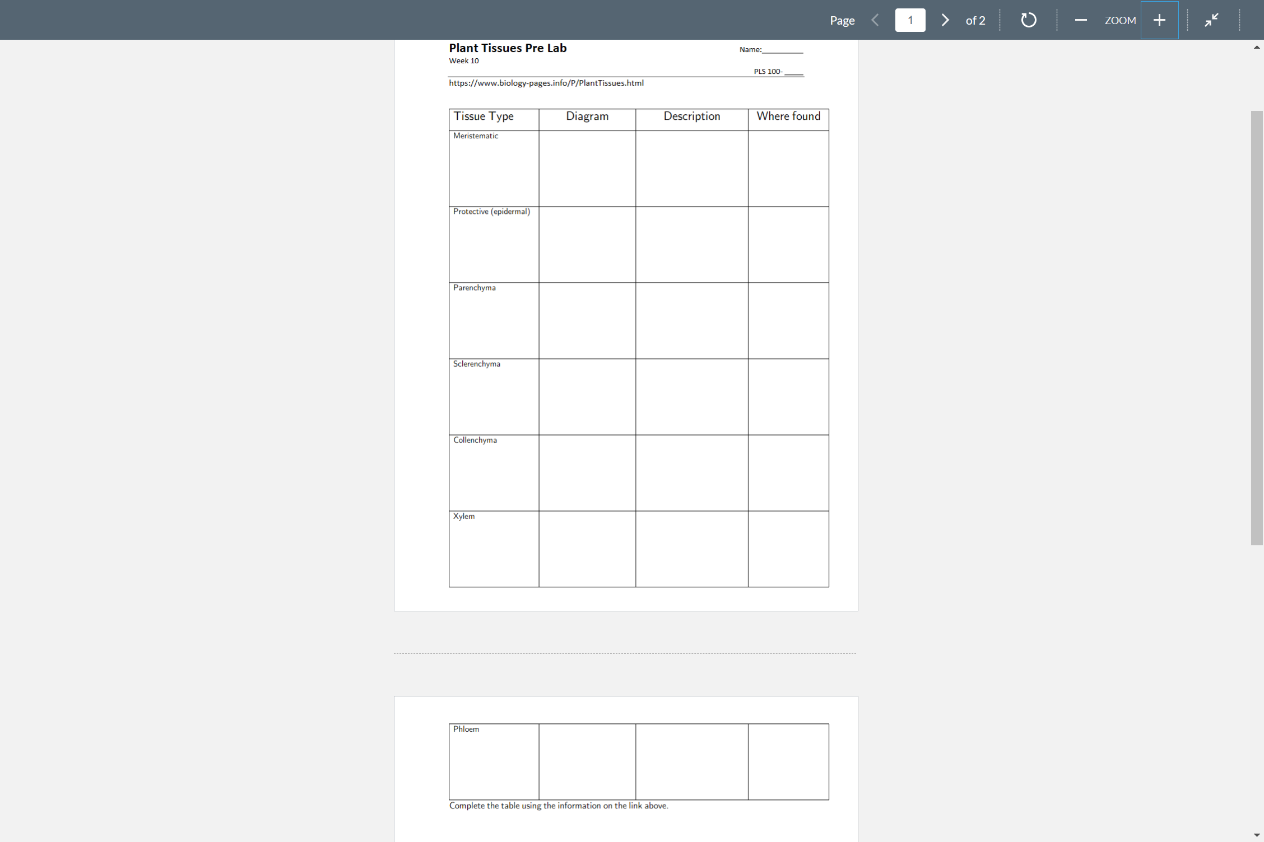Click the 'Name:' field label
Viewport: 1264px width, 842px height.
tap(750, 50)
